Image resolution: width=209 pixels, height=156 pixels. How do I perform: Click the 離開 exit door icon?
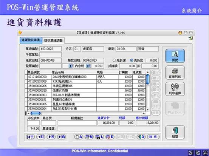pyautogui.click(x=175, y=132)
